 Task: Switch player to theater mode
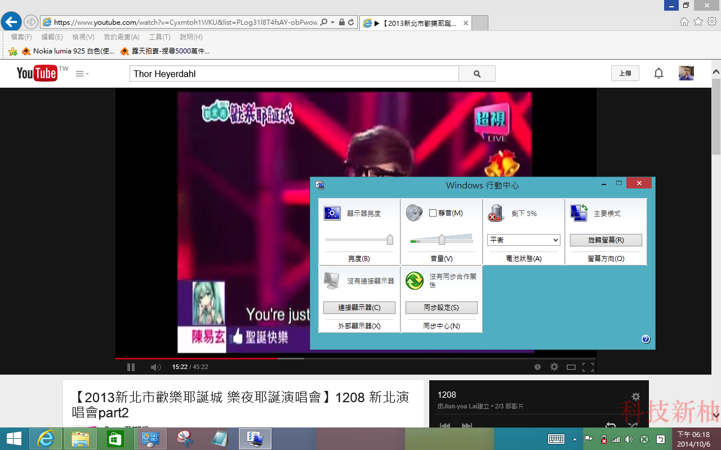coord(571,367)
